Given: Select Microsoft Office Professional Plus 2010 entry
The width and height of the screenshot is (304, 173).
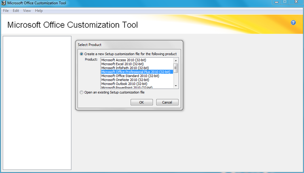Looking at the screenshot, I should pos(135,72).
